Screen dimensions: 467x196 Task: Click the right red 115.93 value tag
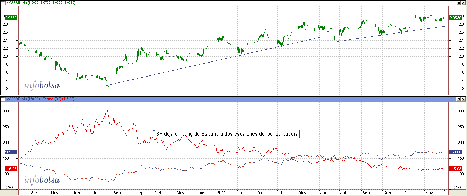pyautogui.click(x=455, y=168)
